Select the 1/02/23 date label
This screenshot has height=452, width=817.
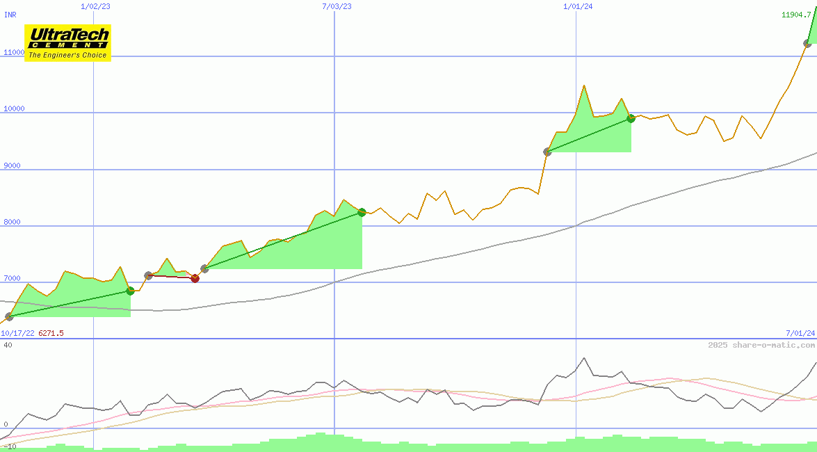point(95,6)
